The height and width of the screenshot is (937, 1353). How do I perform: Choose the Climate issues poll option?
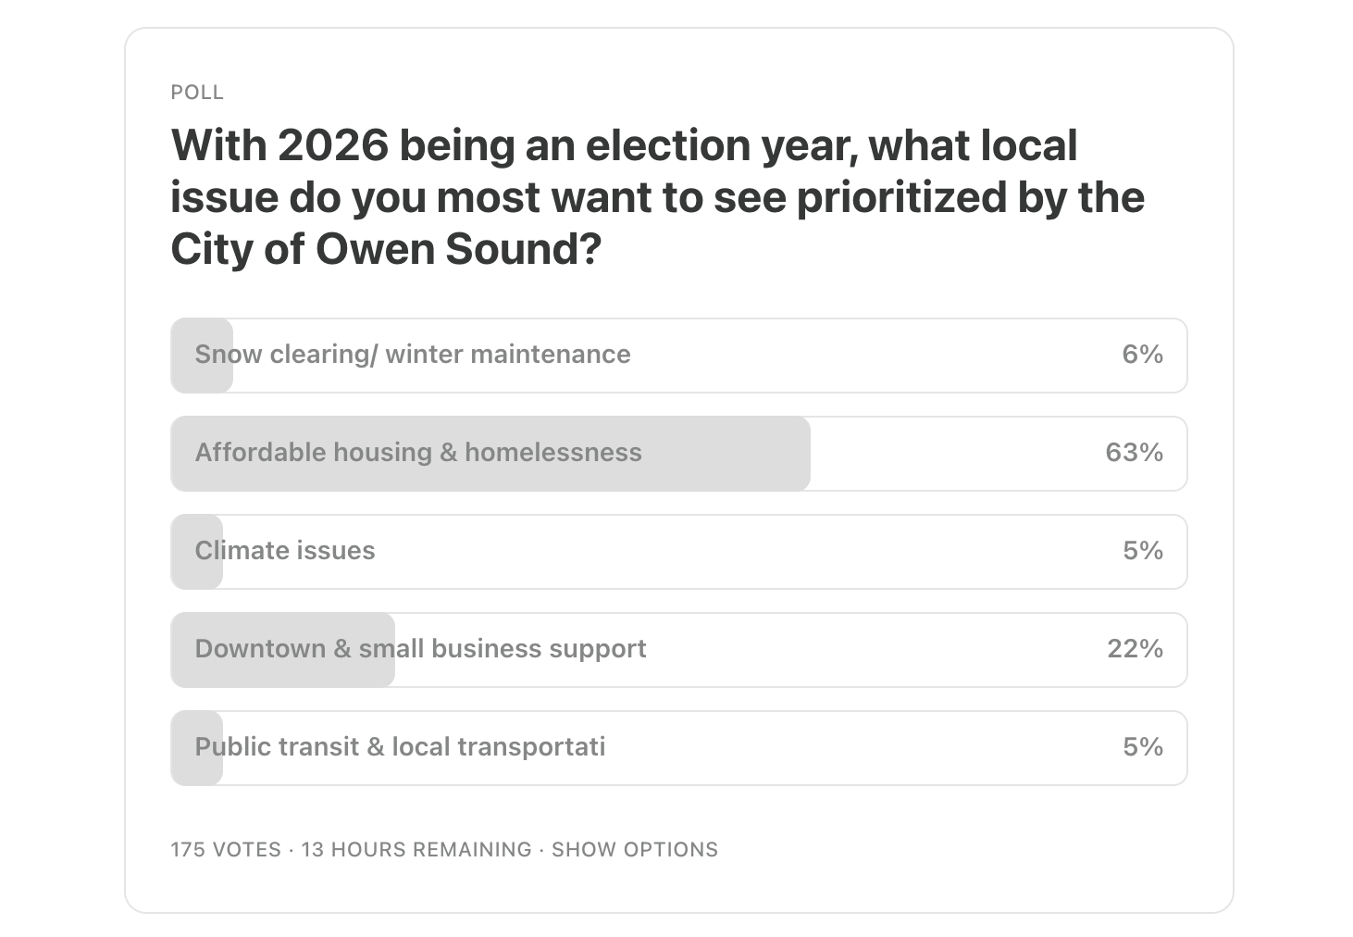[x=678, y=552]
